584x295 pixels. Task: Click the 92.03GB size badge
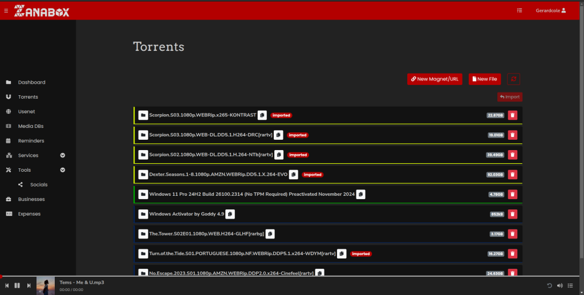[x=496, y=175]
